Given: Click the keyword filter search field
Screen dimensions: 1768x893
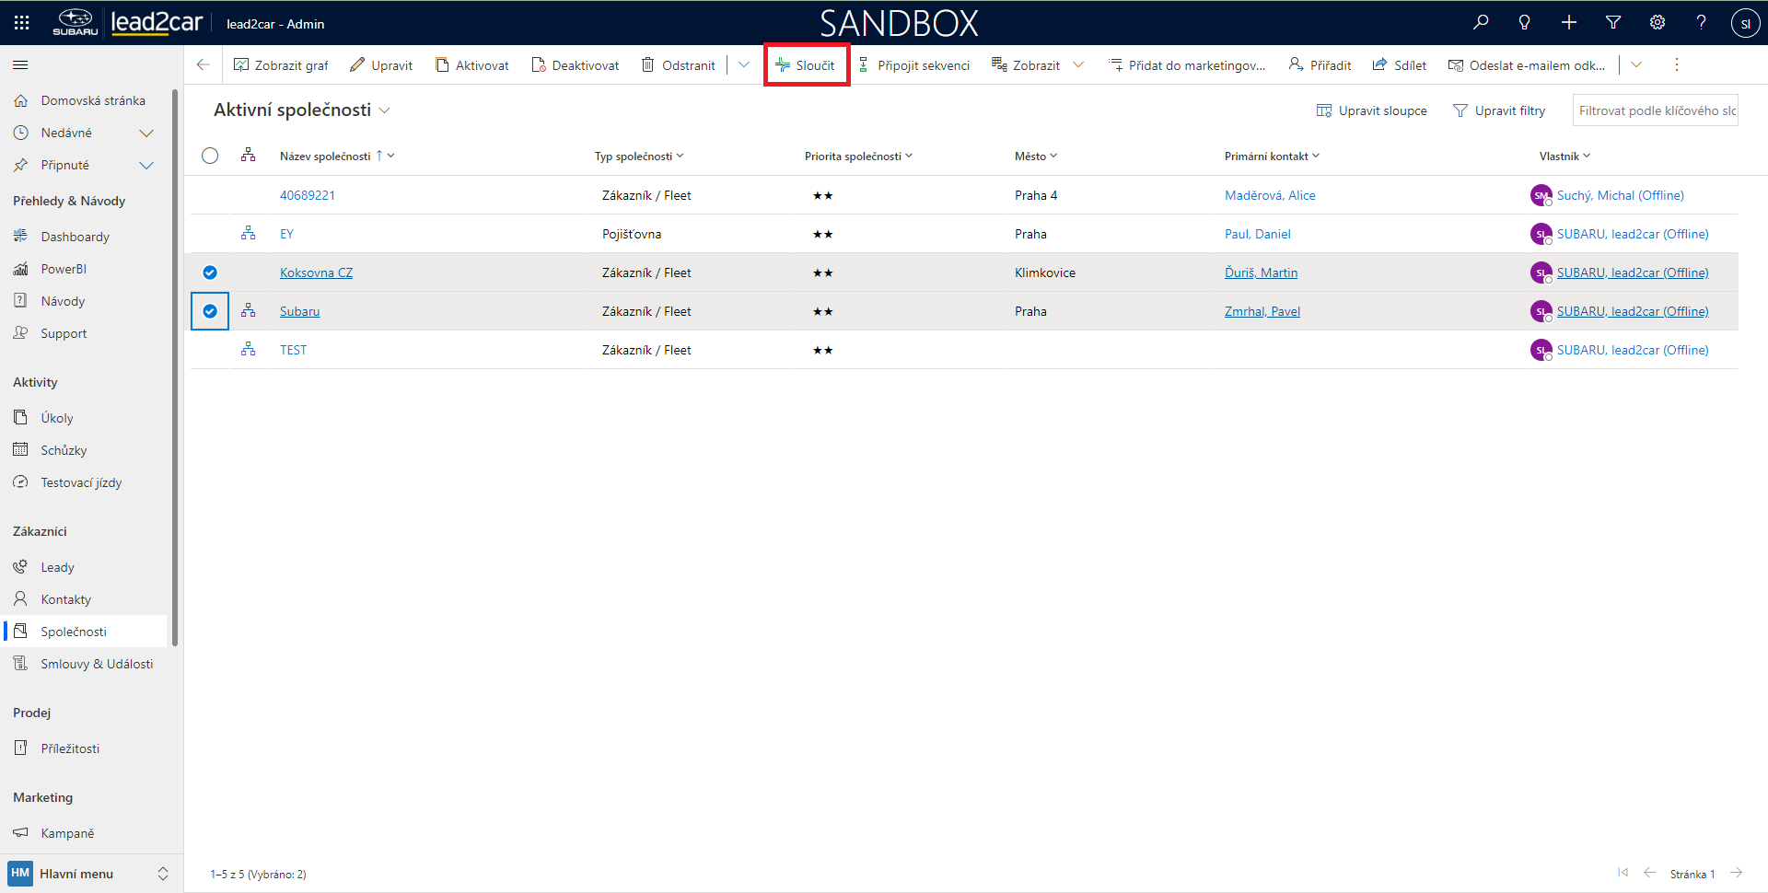Looking at the screenshot, I should (1655, 110).
